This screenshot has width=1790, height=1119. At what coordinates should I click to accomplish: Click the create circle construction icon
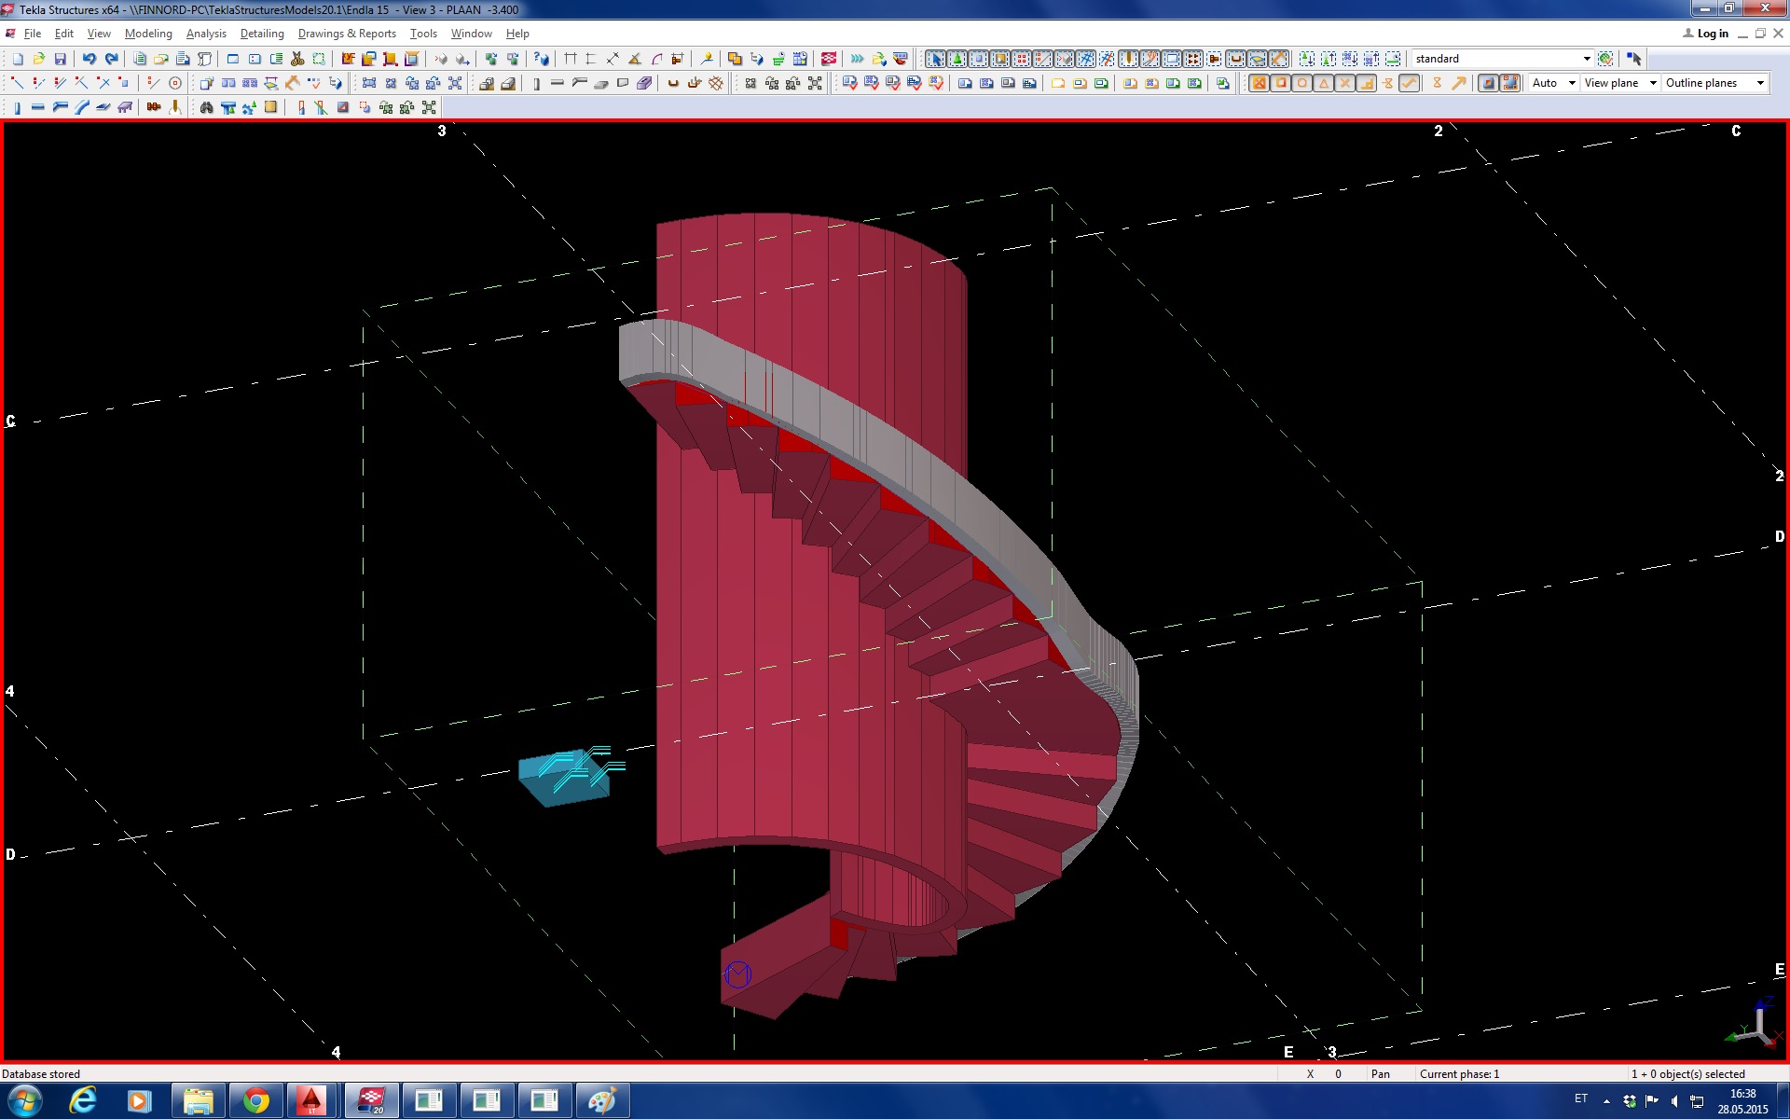tap(174, 83)
